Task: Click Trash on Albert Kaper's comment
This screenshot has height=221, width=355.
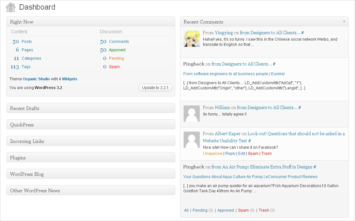Action: 267,154
